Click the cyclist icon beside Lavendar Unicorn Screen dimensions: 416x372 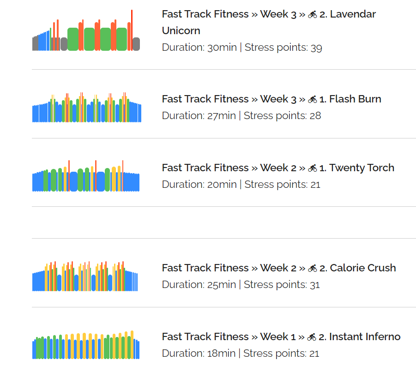click(x=312, y=14)
